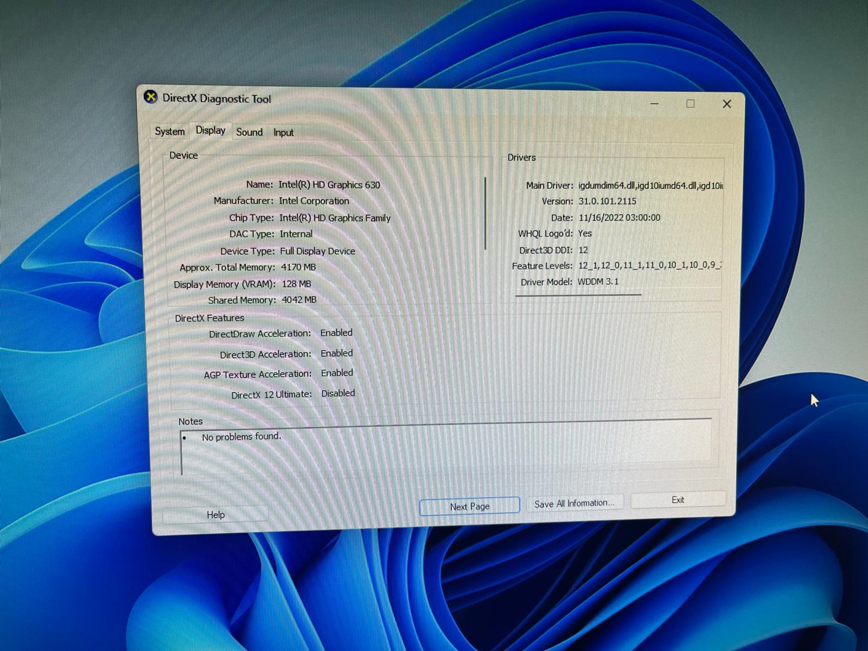
Task: Click the AGP Texture Acceleration 'Enabled' value
Action: (337, 373)
